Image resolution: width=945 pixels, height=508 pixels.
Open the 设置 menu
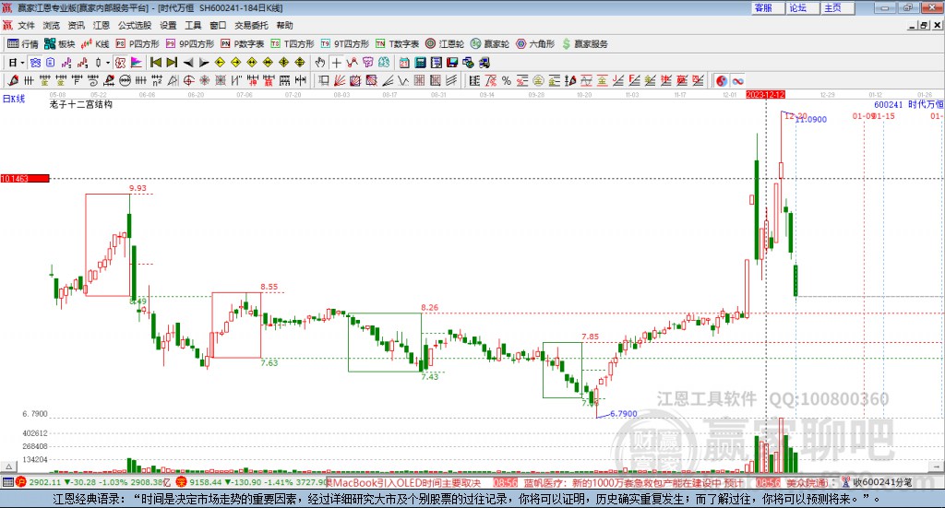pos(168,25)
